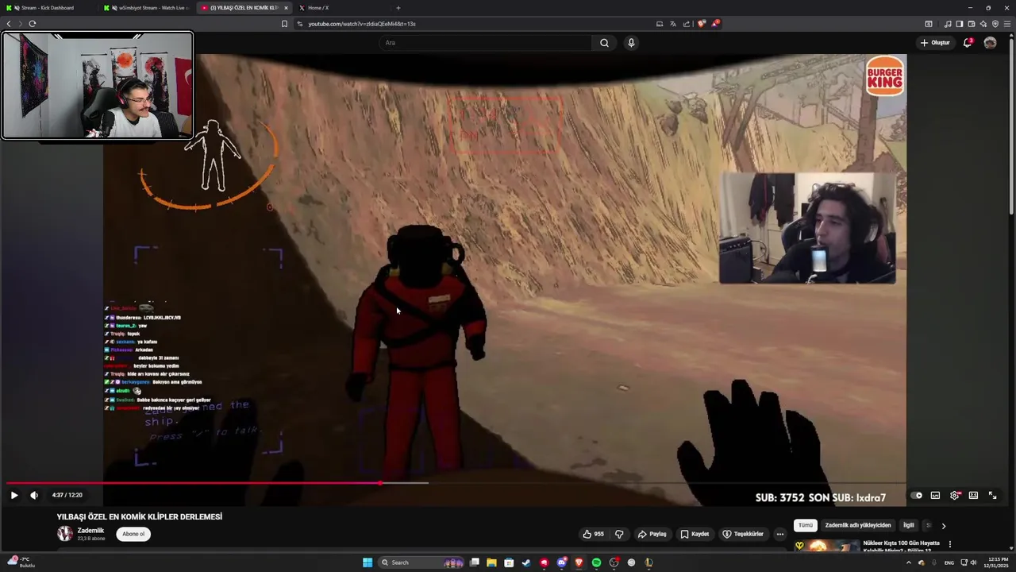Toggle the browser sidebar panel
The height and width of the screenshot is (572, 1016).
959,24
